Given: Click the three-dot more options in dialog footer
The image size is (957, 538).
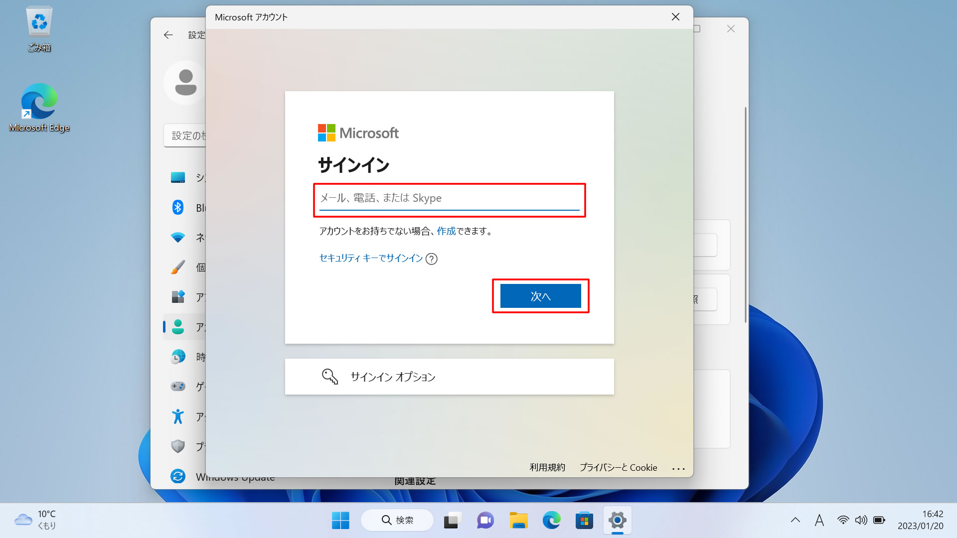Looking at the screenshot, I should (678, 468).
